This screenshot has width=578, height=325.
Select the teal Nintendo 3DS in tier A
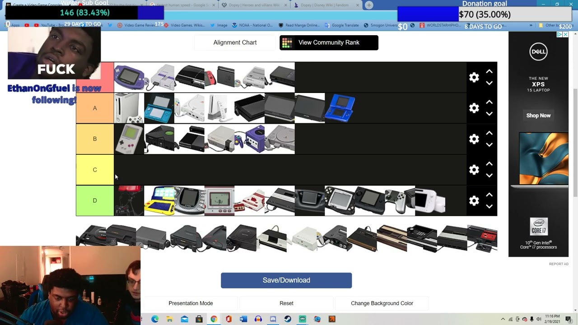(x=159, y=108)
